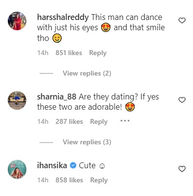Screen dimensions: 193x196
Task: Like harsshalreddy's comment with the heart
Action: (x=182, y=20)
